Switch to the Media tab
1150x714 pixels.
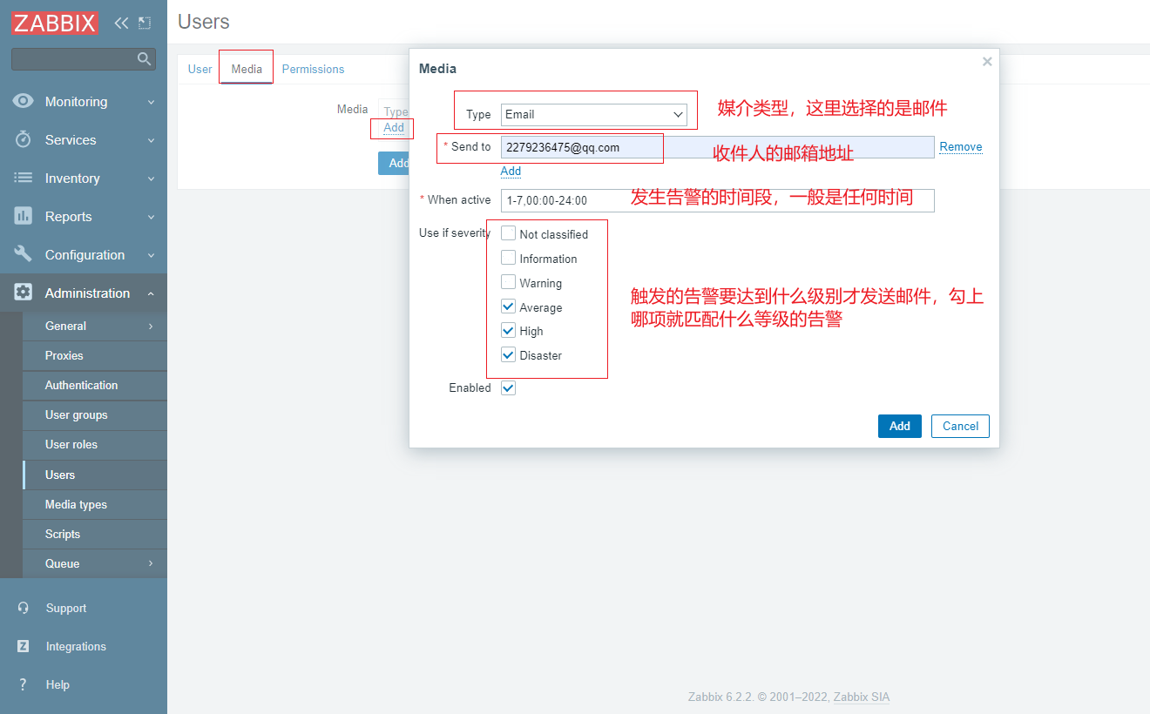[x=247, y=69]
